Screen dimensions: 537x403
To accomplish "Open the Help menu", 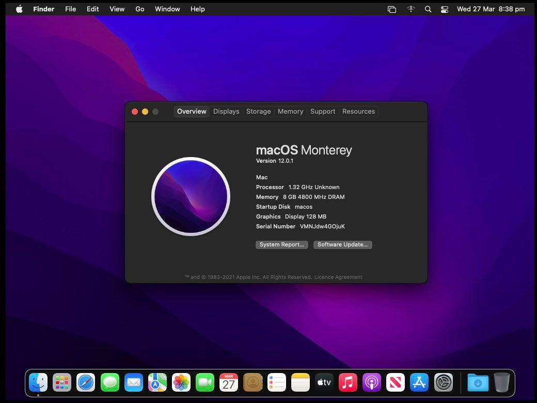I will [198, 9].
